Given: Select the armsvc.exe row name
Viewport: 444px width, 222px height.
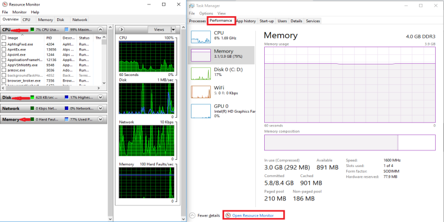Looking at the screenshot, I should [x=16, y=70].
